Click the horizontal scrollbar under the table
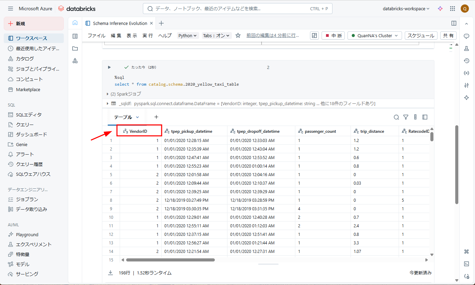 click(170, 260)
